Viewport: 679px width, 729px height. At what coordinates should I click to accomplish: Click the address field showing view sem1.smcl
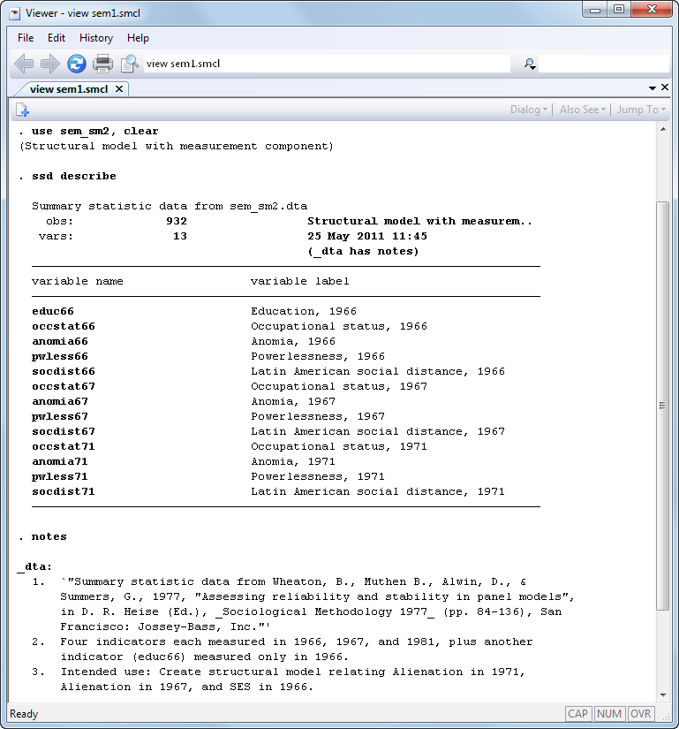click(327, 64)
